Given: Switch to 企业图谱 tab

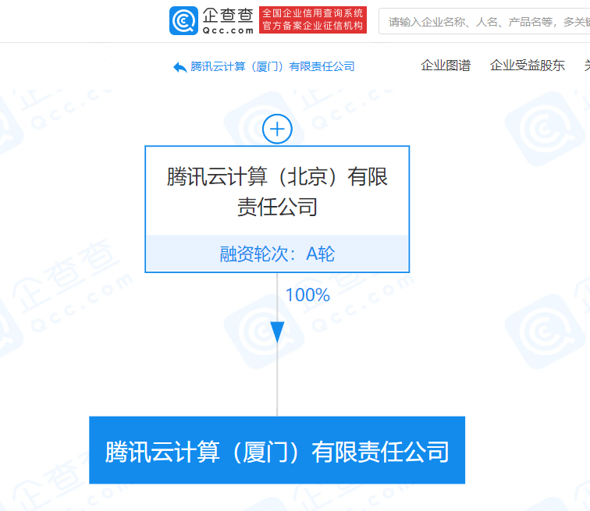Looking at the screenshot, I should coord(446,66).
